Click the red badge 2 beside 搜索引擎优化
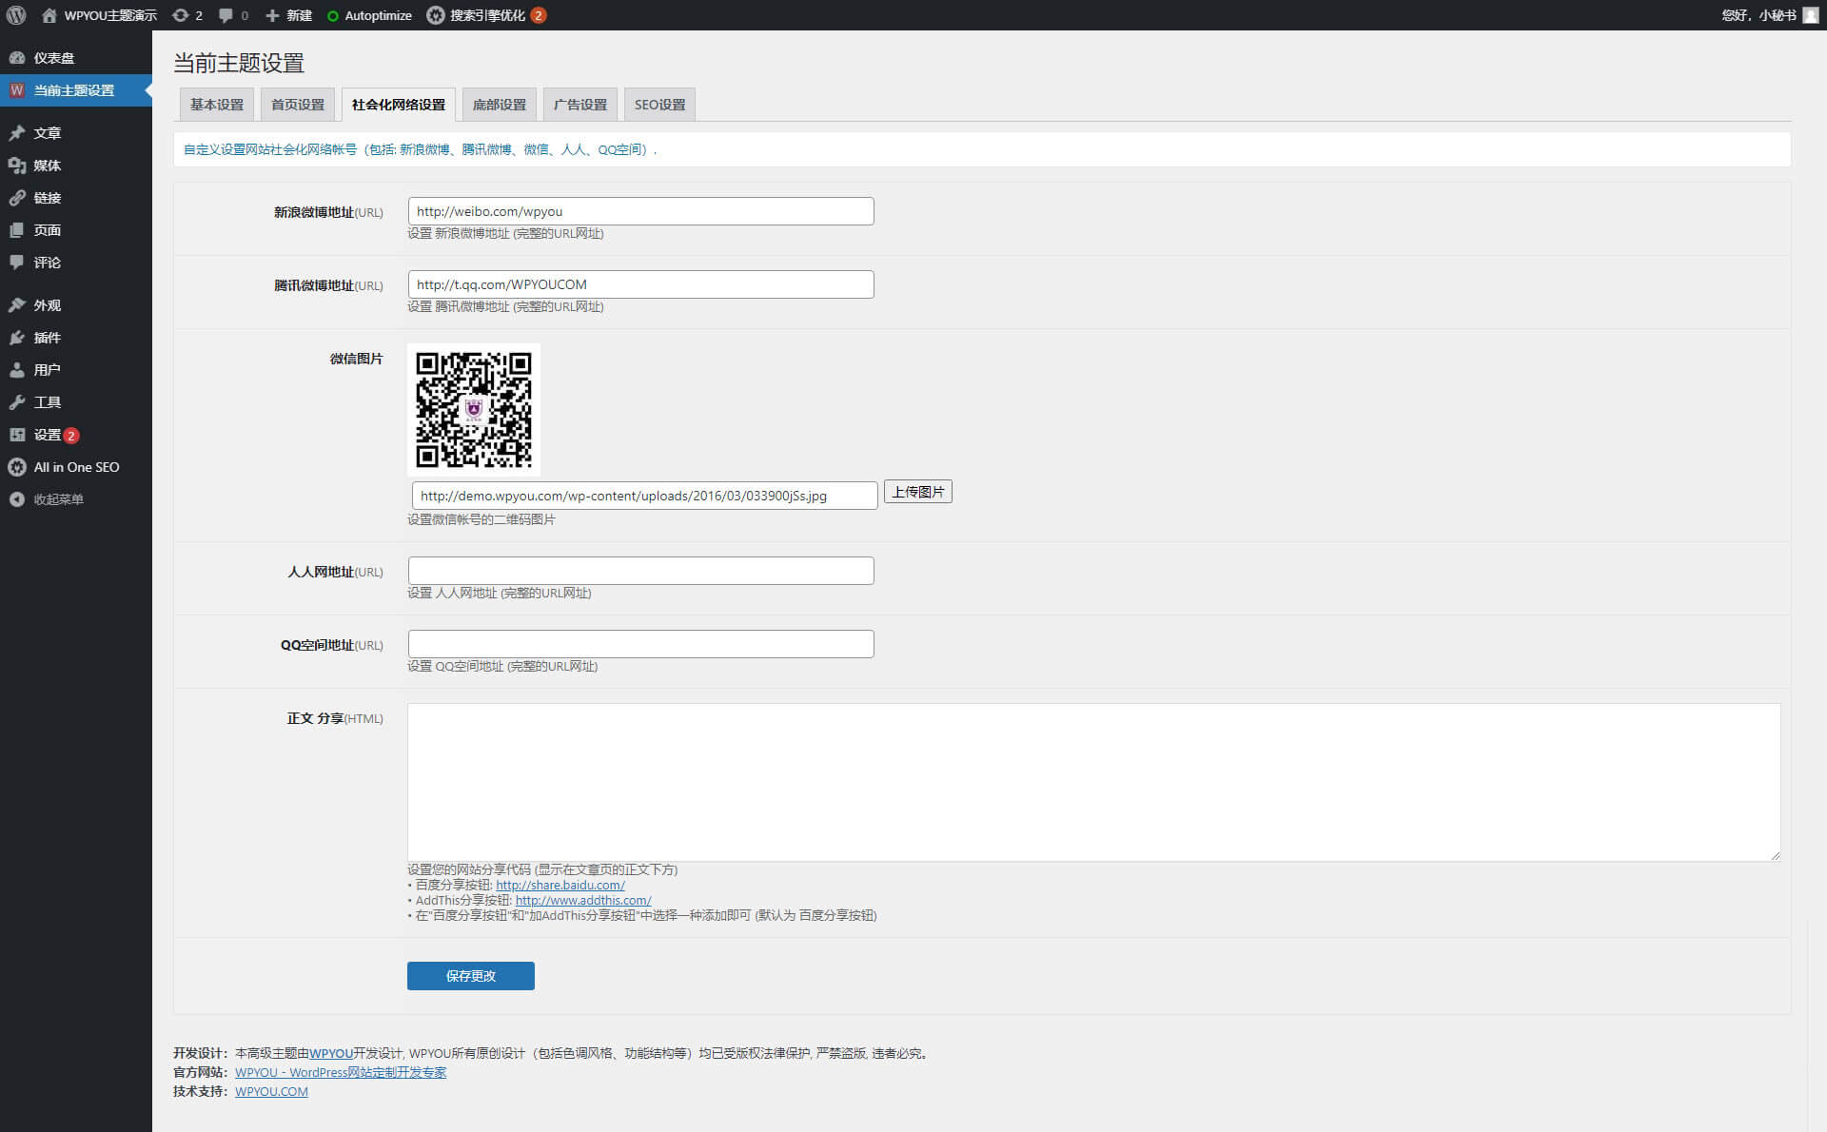 click(x=539, y=15)
